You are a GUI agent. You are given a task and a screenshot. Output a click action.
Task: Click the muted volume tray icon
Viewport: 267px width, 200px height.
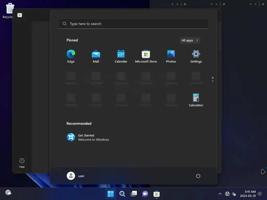tap(234, 194)
